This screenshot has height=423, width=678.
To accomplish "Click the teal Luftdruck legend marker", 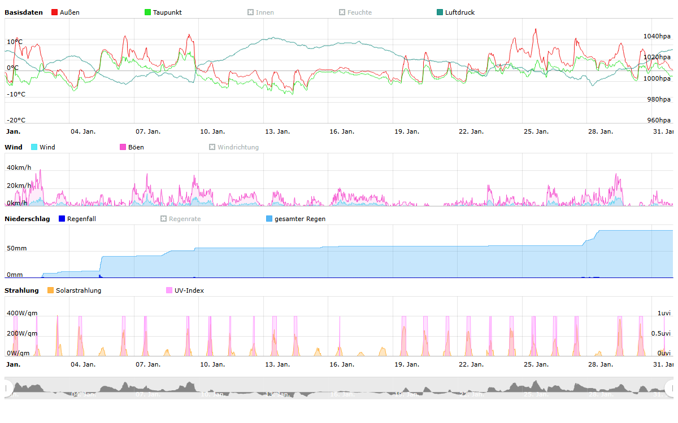I will pyautogui.click(x=440, y=12).
